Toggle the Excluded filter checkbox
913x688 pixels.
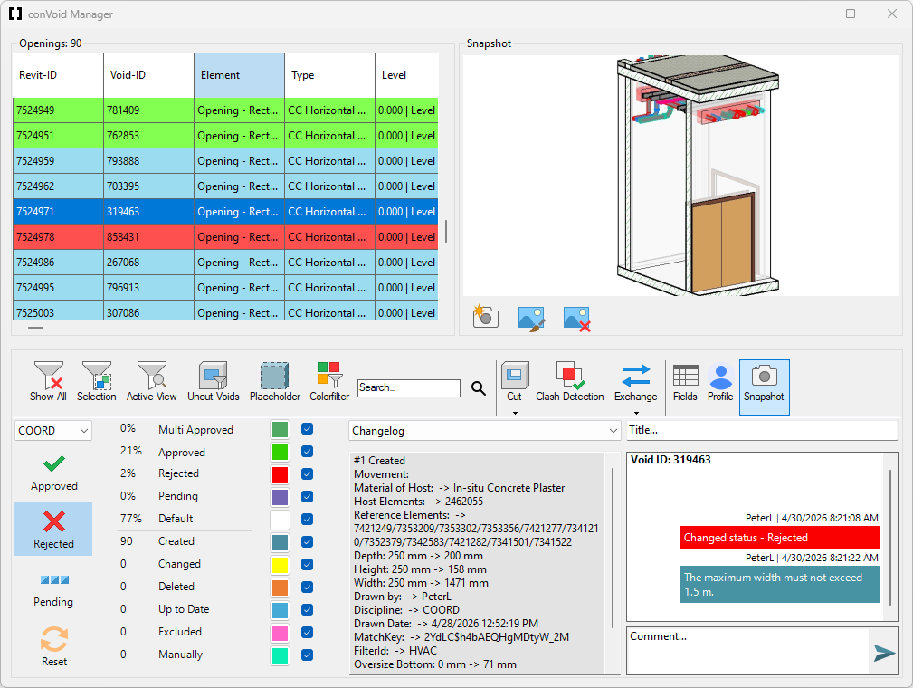pos(308,632)
